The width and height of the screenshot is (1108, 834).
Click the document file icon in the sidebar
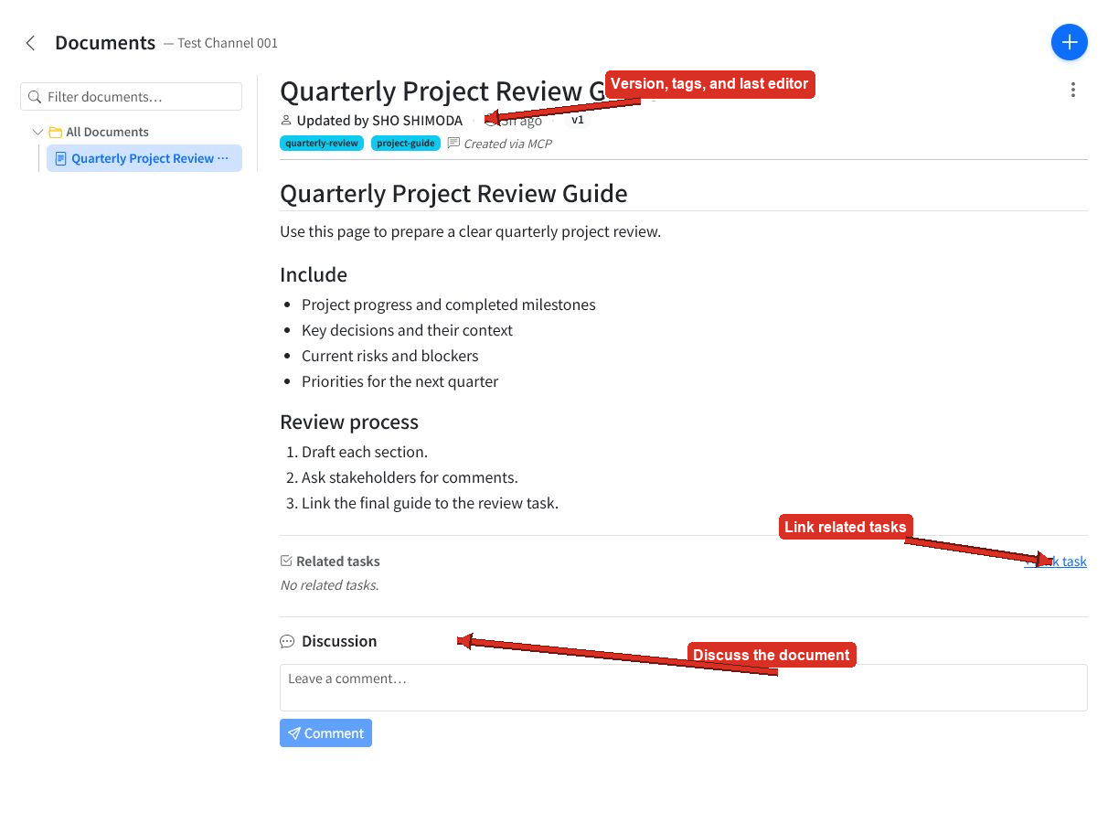click(61, 158)
